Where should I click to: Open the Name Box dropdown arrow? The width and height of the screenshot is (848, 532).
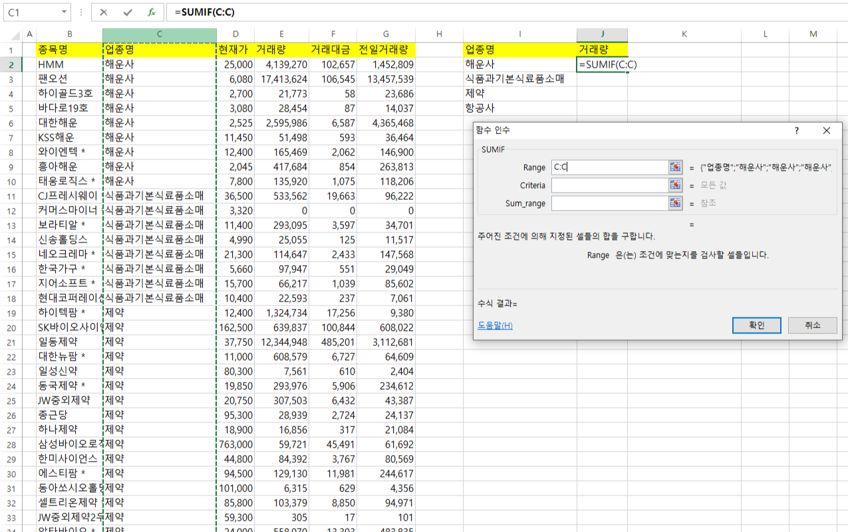64,12
